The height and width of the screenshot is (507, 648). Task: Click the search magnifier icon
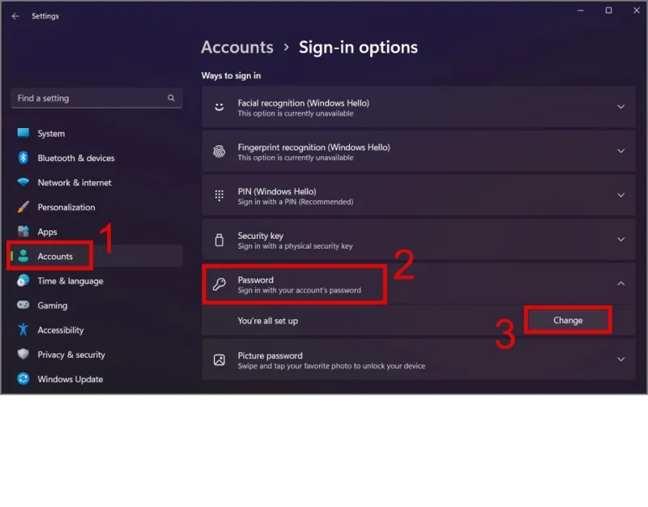171,98
